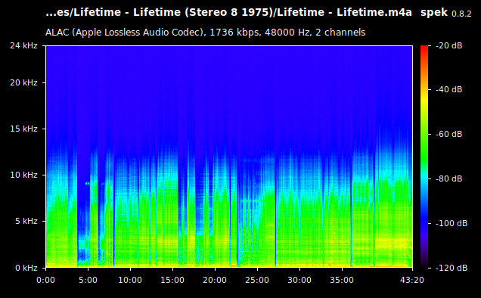Click the -60 dB scale label

(x=448, y=134)
